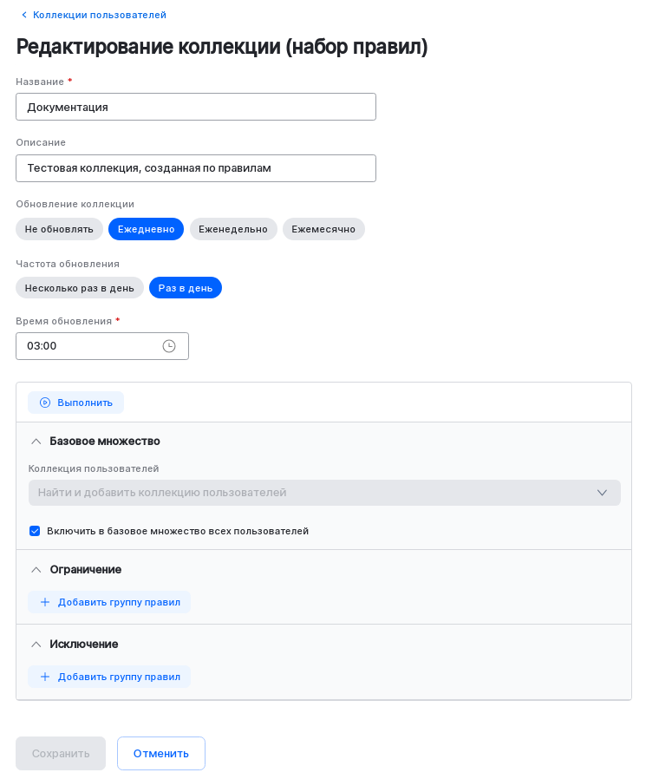Screen dimensions: 659x779
Task: Collapse the "Исключение" section
Action: tap(36, 644)
